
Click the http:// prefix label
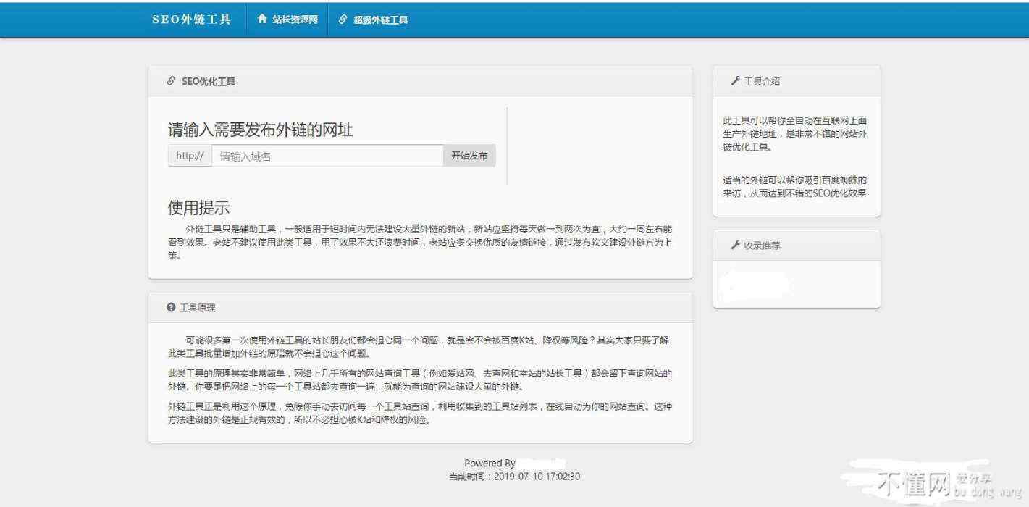190,156
